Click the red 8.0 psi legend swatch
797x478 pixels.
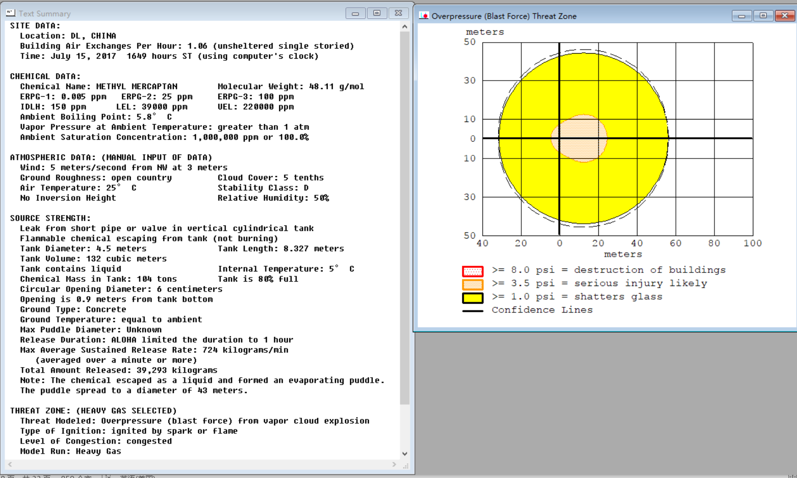click(472, 271)
